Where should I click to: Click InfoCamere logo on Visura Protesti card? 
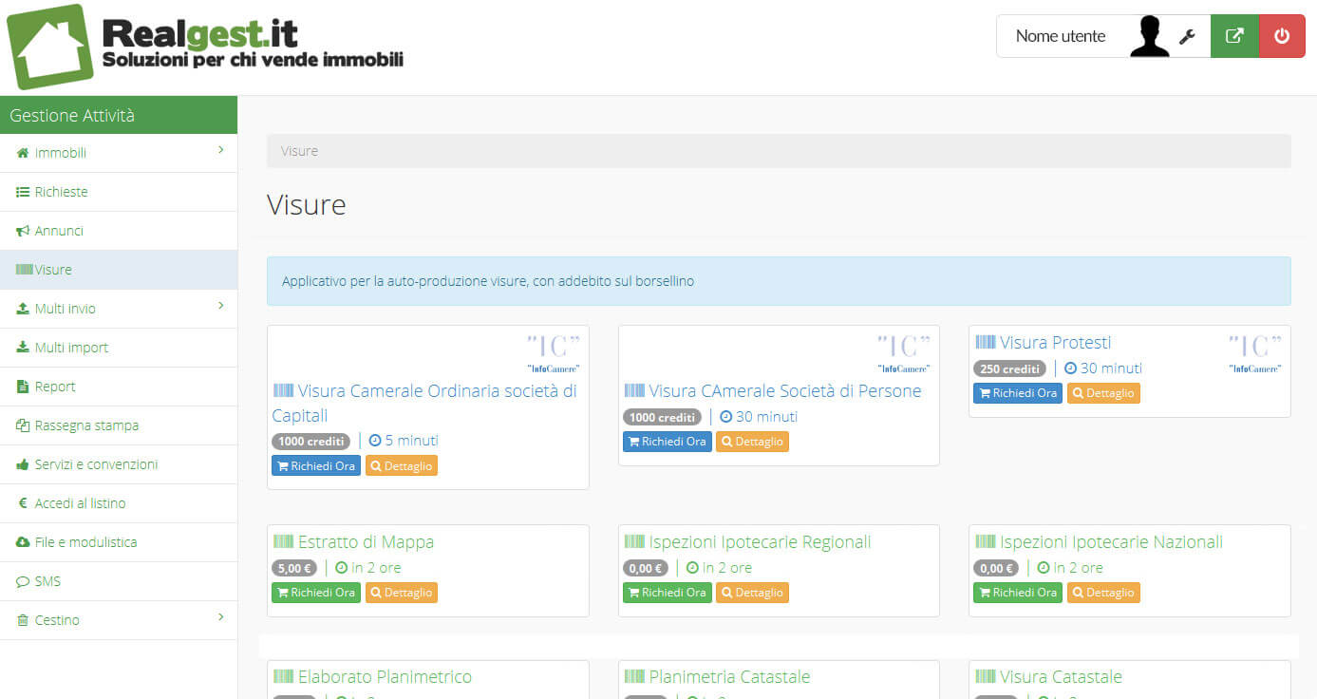click(x=1254, y=353)
